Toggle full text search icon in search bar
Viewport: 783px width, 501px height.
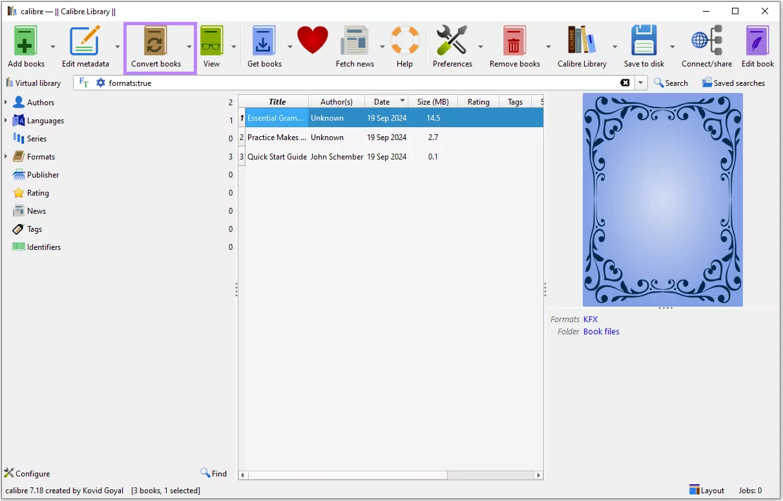84,83
